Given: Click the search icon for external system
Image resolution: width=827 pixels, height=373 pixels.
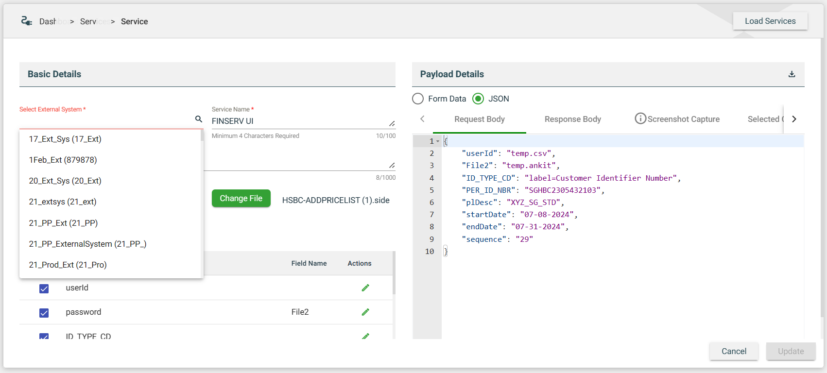Looking at the screenshot, I should pos(198,119).
